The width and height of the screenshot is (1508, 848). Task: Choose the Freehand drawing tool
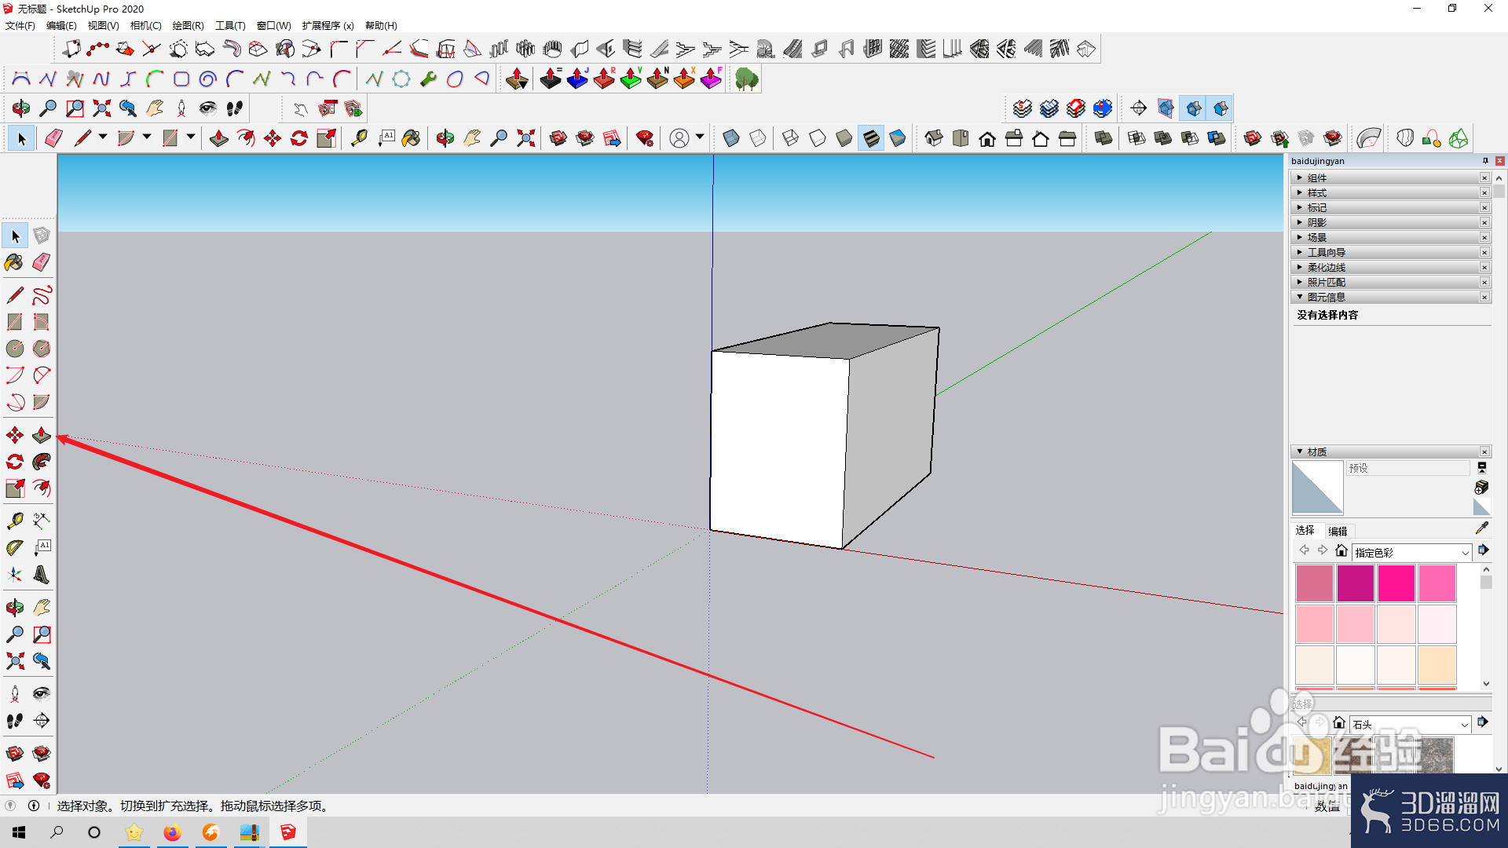(x=42, y=295)
